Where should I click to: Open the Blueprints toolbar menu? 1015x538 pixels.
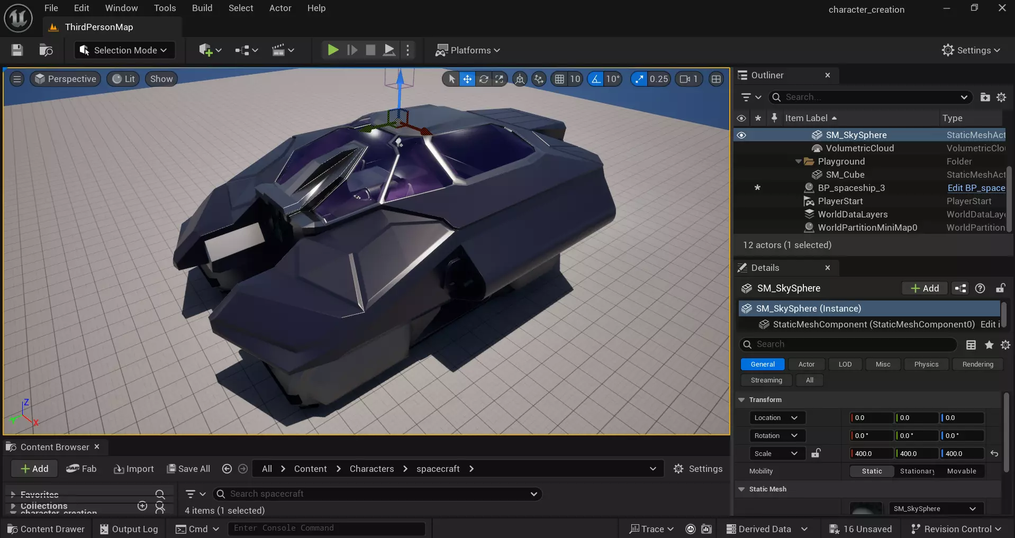(x=246, y=50)
